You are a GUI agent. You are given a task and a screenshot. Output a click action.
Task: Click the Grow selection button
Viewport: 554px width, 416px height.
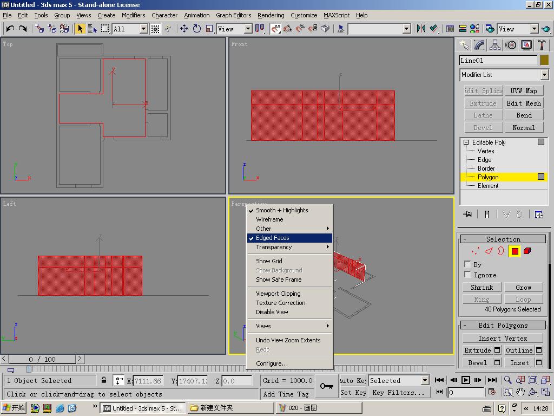523,287
